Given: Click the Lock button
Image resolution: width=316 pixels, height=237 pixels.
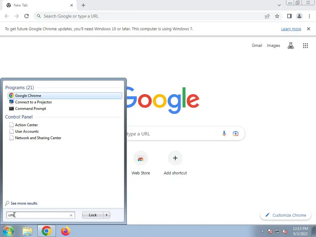Looking at the screenshot, I should (93, 215).
